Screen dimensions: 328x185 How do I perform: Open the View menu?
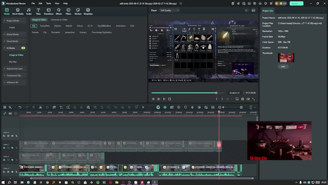pos(57,4)
